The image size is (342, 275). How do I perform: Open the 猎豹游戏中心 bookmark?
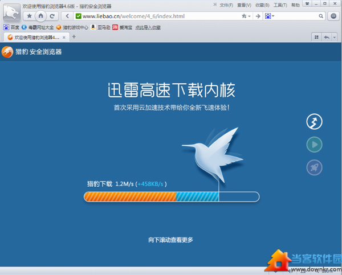(72, 27)
